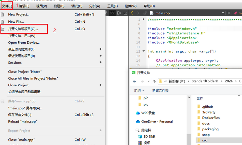Click the open folder icon in menu
The width and height of the screenshot is (242, 145).
[3, 29]
